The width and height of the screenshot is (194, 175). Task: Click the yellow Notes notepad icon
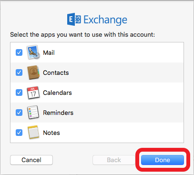point(33,133)
